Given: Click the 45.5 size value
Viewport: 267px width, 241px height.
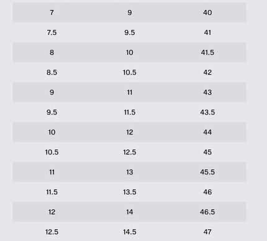Looking at the screenshot, I should (x=207, y=172).
